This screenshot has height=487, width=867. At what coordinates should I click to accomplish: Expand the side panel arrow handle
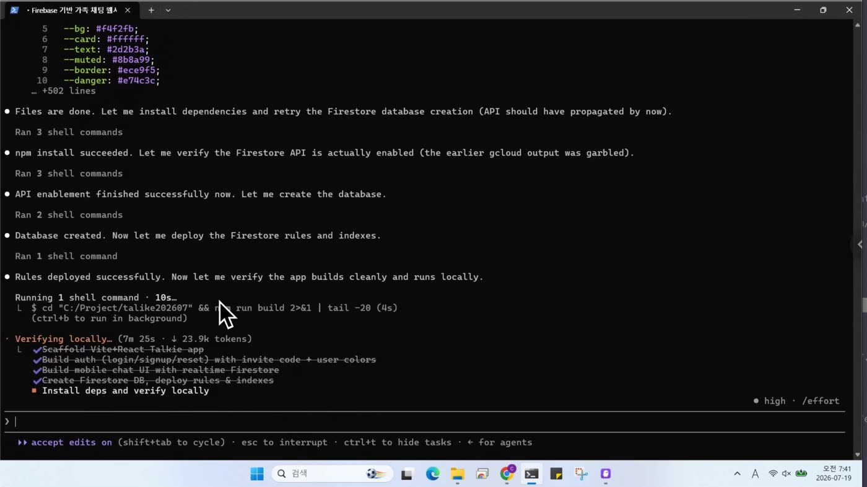click(x=860, y=244)
